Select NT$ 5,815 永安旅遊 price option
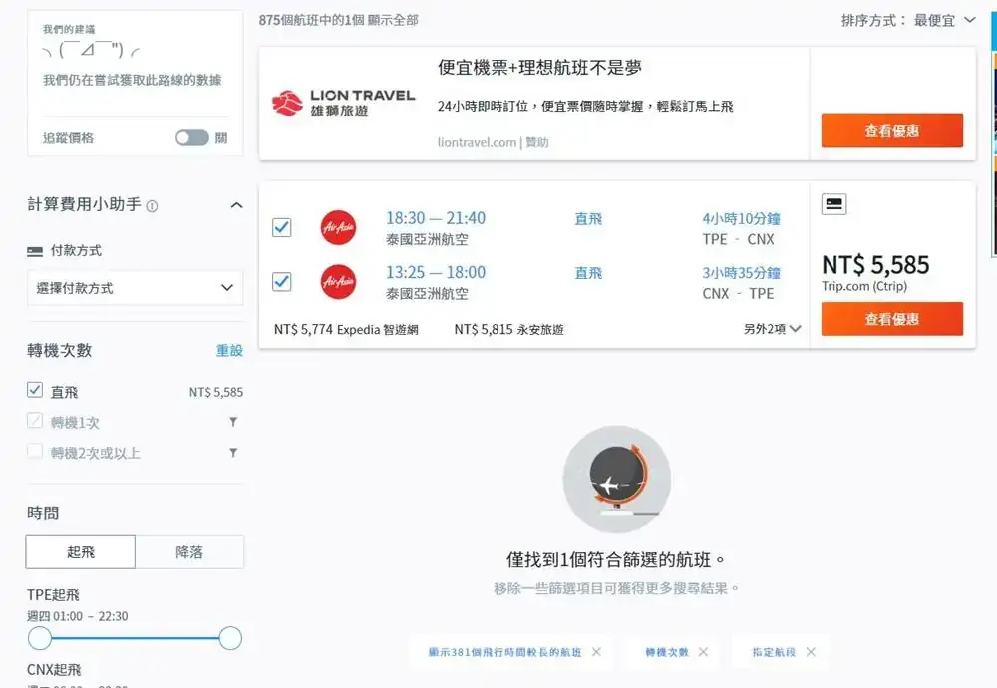 tap(508, 329)
